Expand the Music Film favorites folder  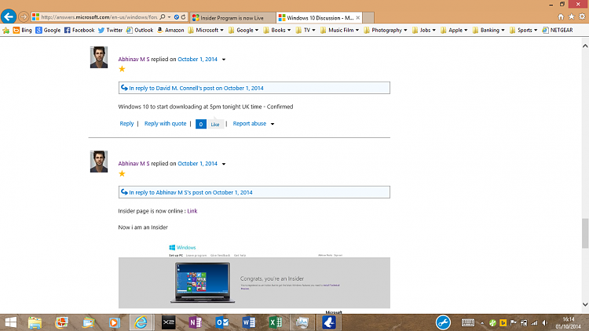pyautogui.click(x=339, y=30)
